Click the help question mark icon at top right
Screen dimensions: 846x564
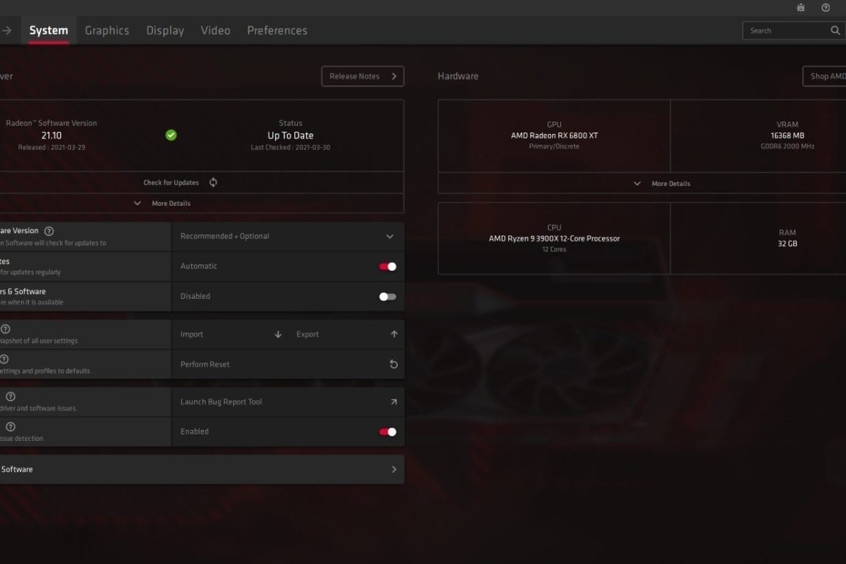point(825,7)
